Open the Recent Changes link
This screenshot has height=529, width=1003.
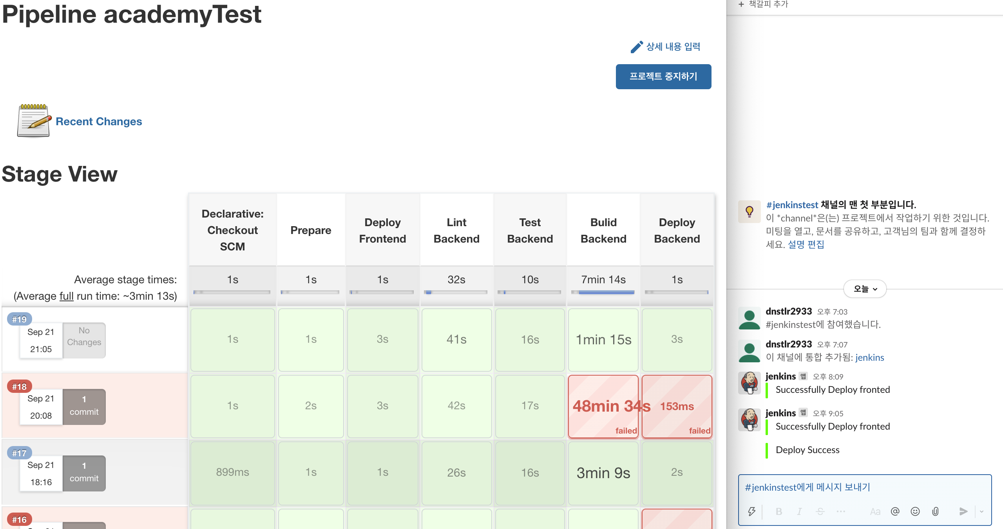click(x=99, y=121)
